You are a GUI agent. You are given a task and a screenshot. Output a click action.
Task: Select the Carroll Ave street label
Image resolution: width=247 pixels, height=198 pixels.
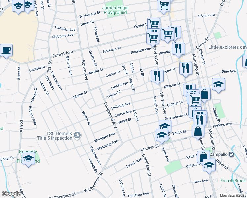tap(123, 113)
